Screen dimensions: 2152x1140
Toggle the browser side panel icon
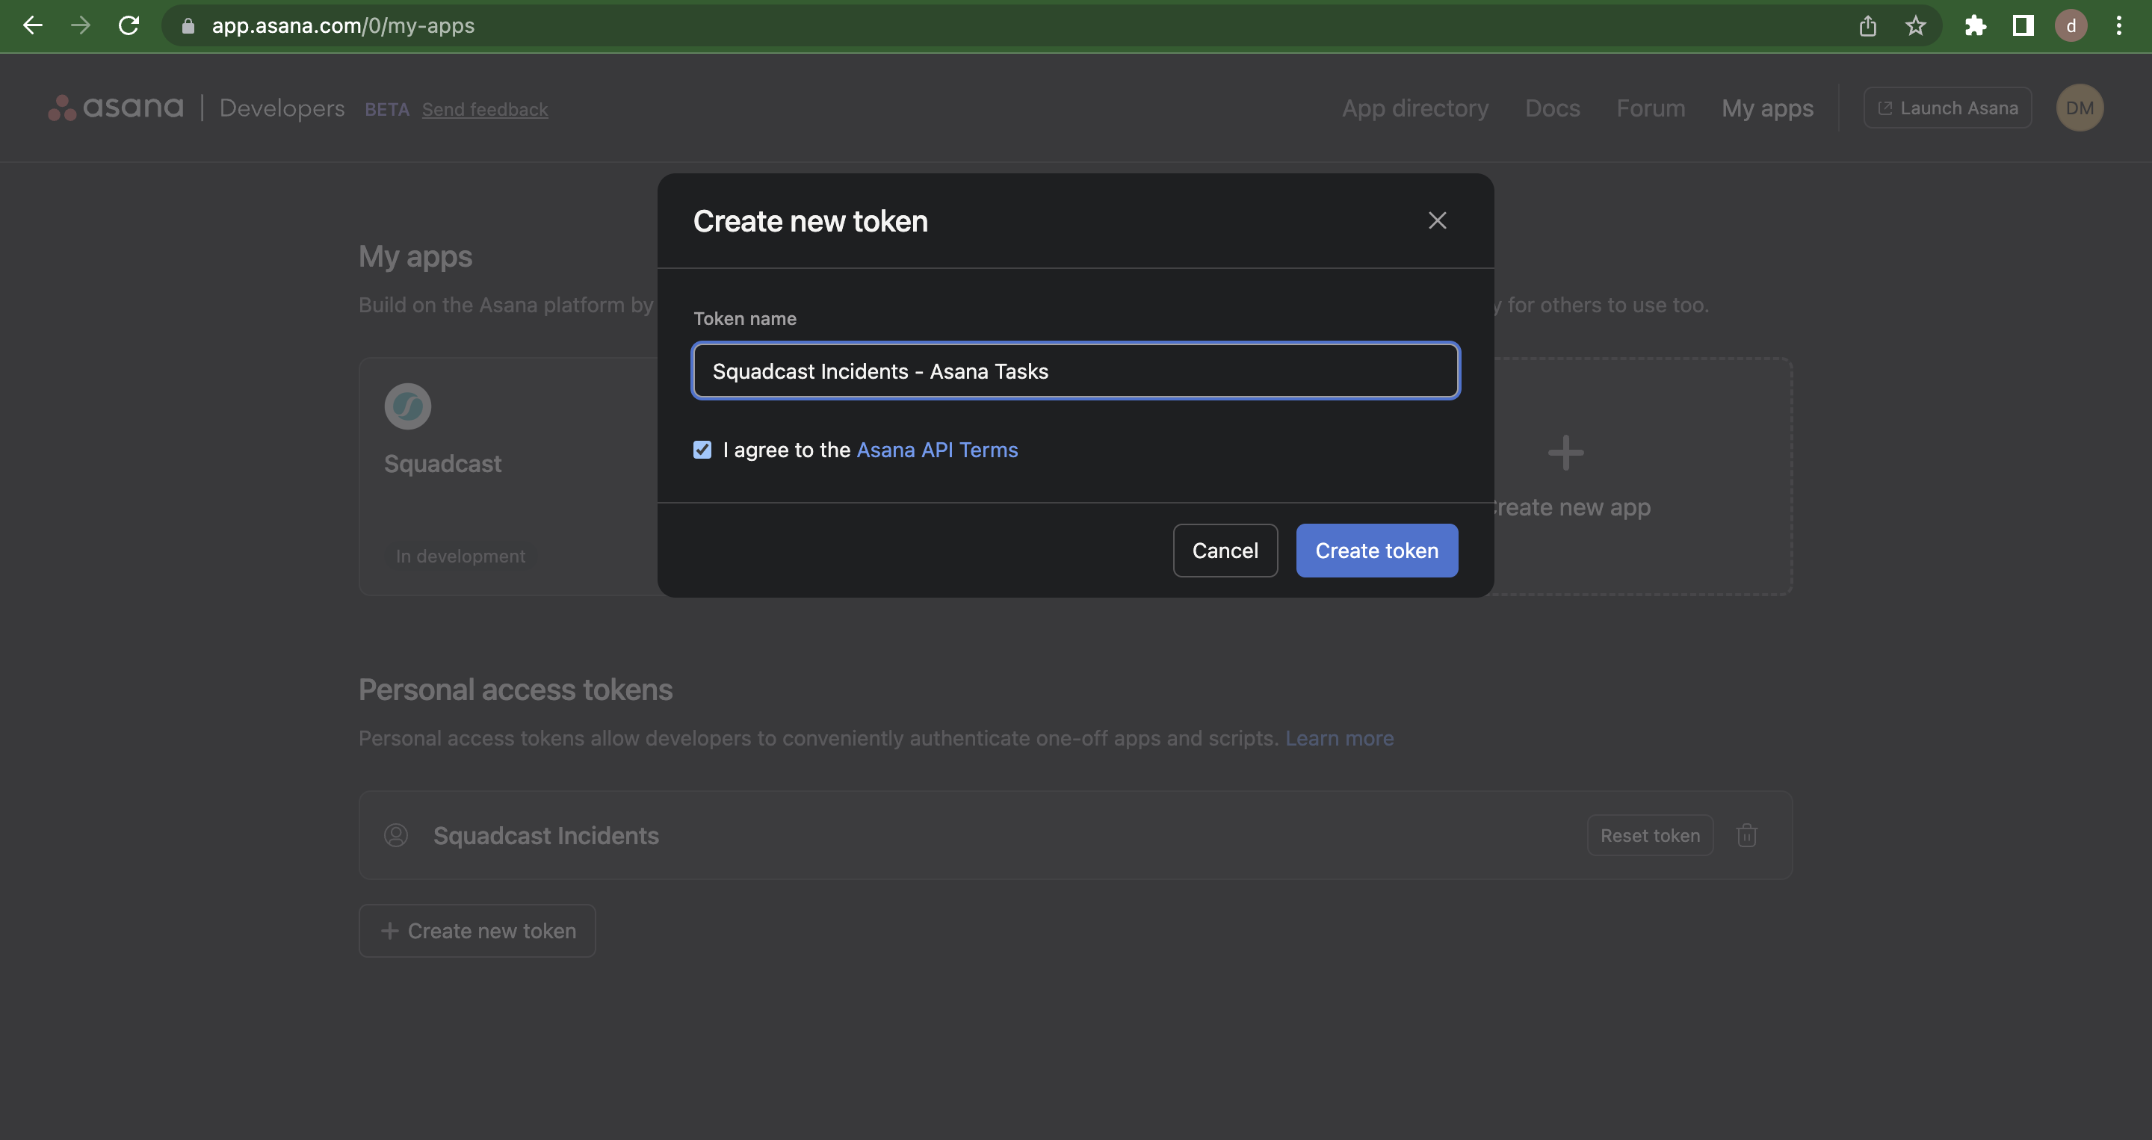click(x=2023, y=26)
